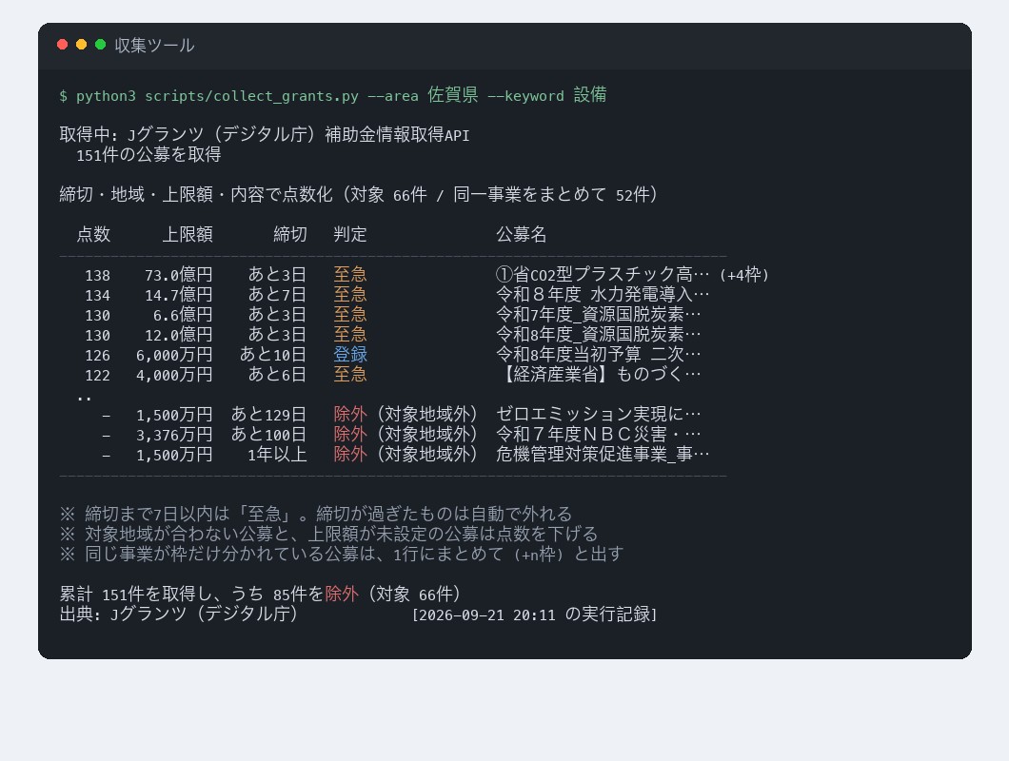Viewport: 1009px width, 761px height.
Task: Select 令和8年度当初予算 二次… grant name
Action: (x=599, y=355)
